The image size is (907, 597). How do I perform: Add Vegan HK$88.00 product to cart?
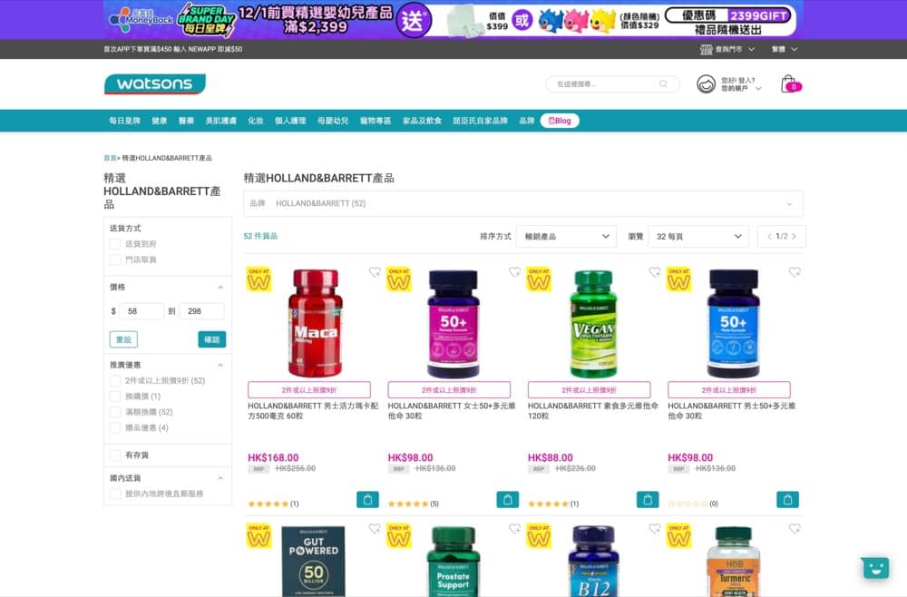(648, 499)
